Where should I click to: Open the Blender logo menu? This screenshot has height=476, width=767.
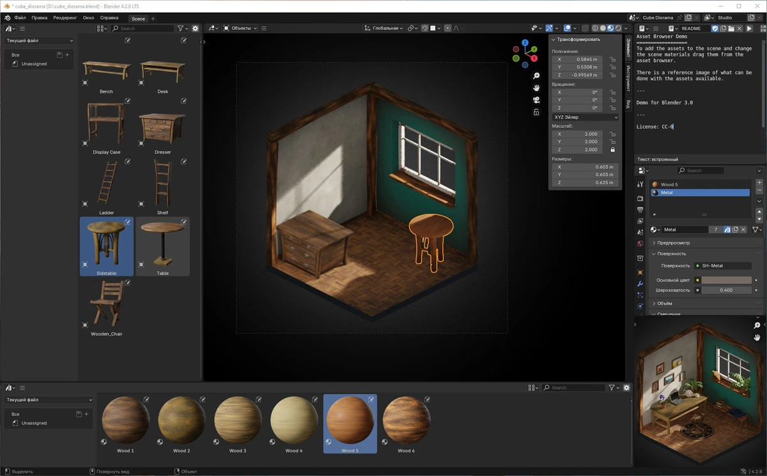click(7, 18)
